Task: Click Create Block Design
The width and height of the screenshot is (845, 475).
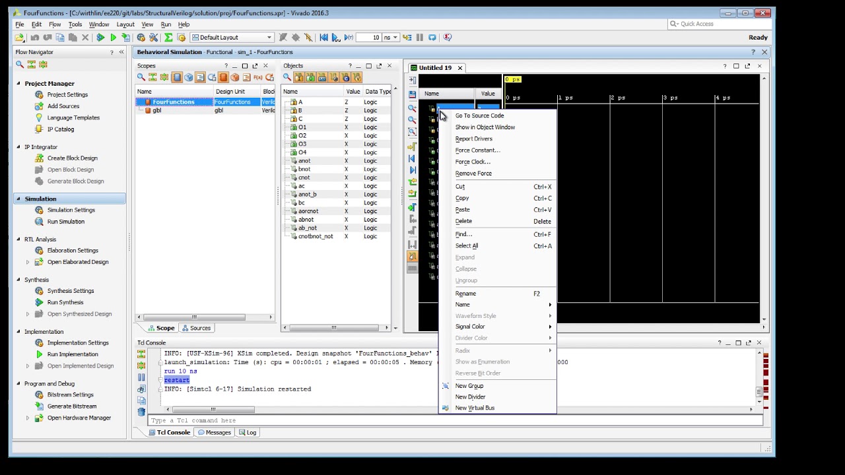Action: 72,158
